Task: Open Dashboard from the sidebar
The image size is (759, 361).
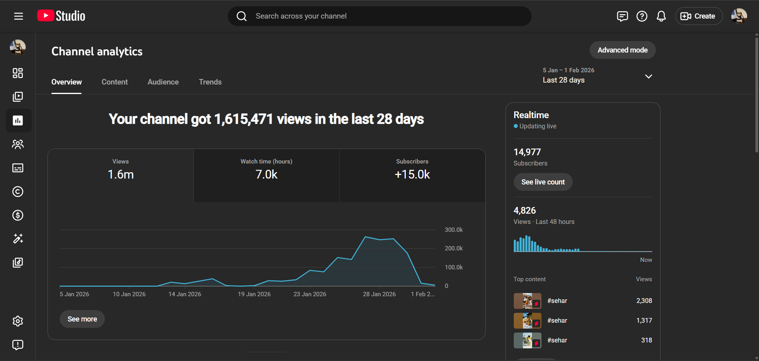Action: (18, 73)
